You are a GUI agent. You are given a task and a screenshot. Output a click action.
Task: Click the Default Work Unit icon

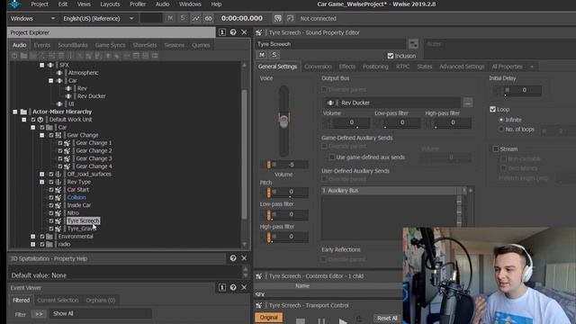tap(40, 120)
